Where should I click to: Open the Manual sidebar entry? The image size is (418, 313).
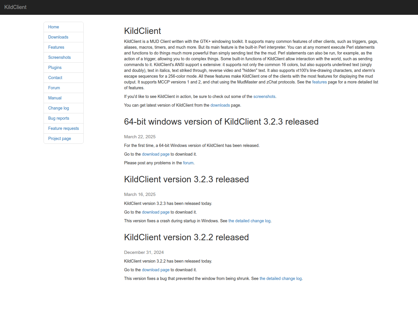[x=64, y=98]
